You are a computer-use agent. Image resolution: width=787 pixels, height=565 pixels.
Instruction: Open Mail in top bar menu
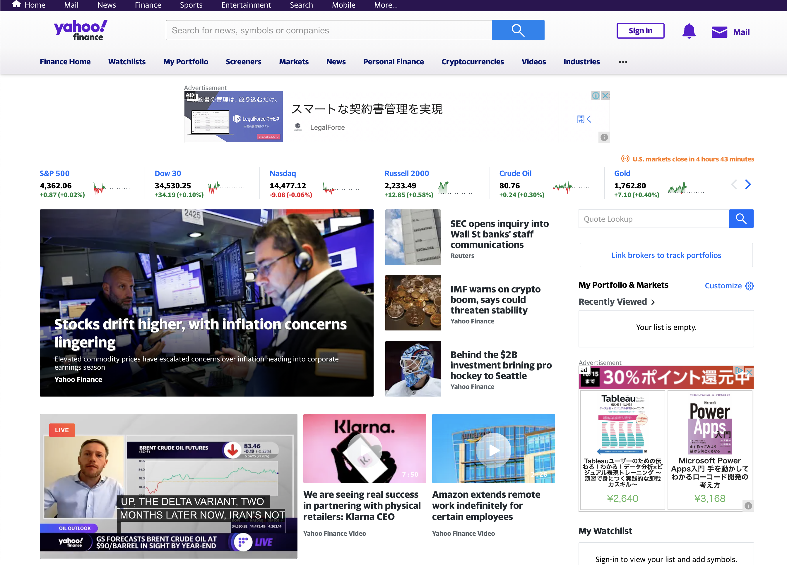71,5
